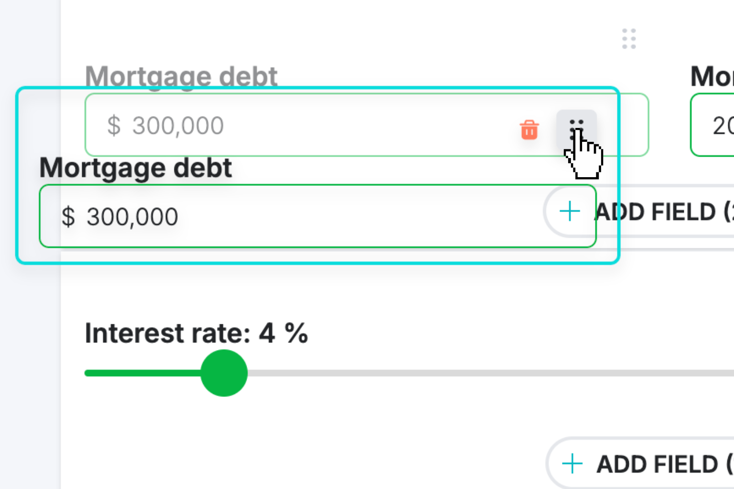Click the cut-off label at top right
734x489 pixels.
pos(712,76)
